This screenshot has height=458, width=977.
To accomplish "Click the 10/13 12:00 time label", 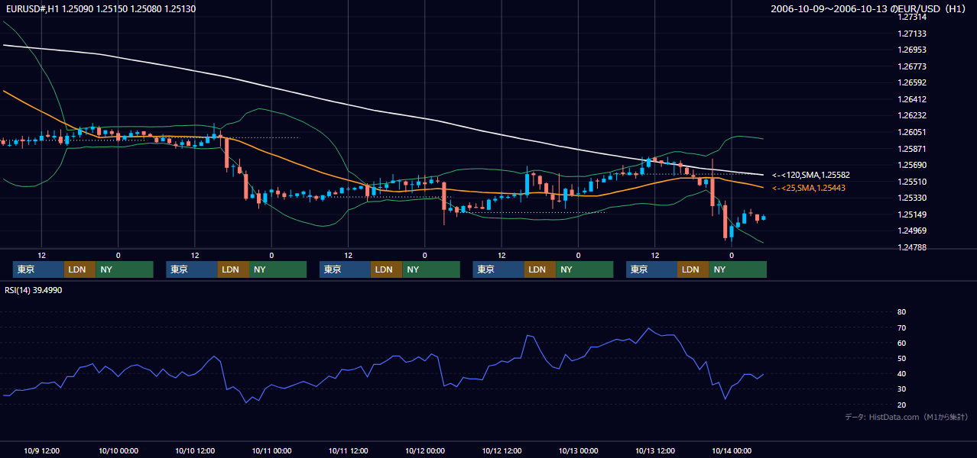I will [655, 450].
